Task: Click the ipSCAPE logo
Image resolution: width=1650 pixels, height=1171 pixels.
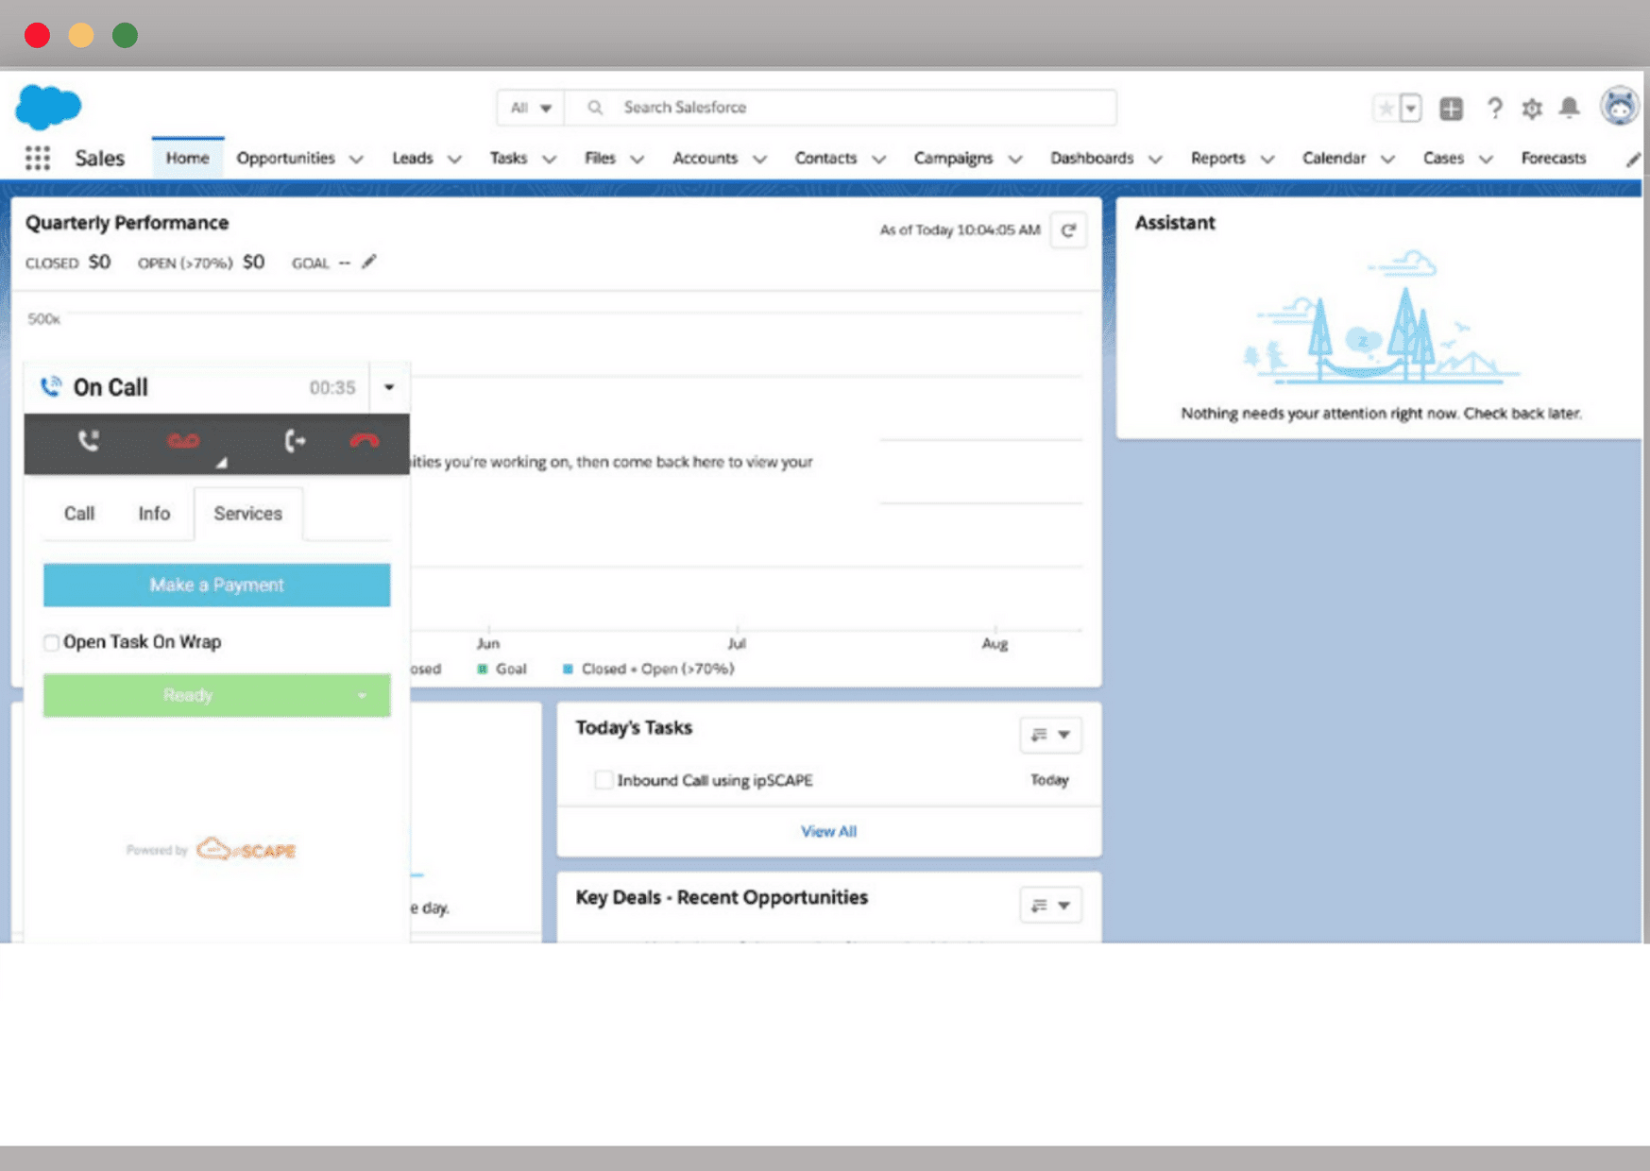Action: 246,849
